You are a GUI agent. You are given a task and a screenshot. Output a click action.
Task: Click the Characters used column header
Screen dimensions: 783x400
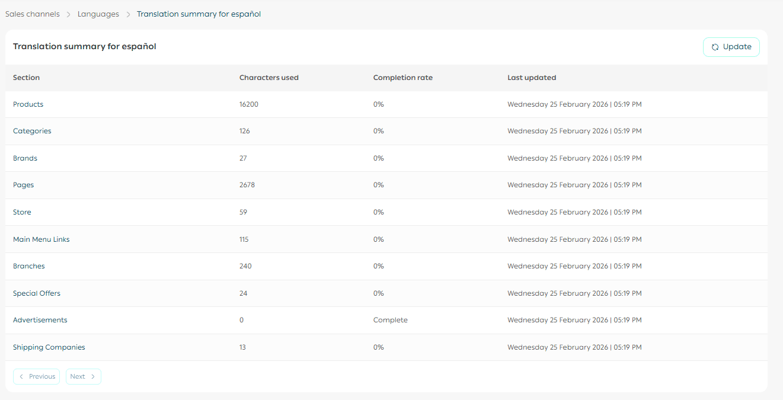coord(269,78)
